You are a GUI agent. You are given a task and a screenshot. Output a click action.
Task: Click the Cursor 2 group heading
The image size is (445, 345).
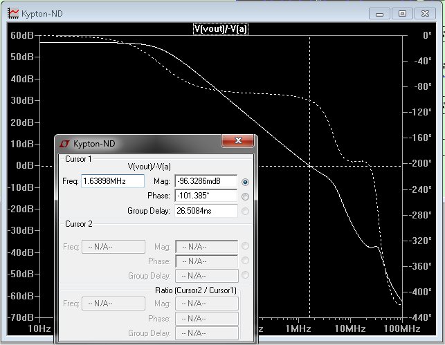click(x=79, y=224)
